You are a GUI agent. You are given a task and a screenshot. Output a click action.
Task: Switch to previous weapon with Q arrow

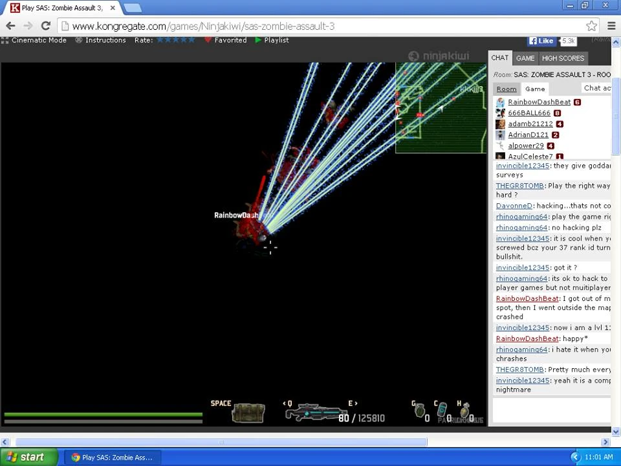click(x=287, y=403)
